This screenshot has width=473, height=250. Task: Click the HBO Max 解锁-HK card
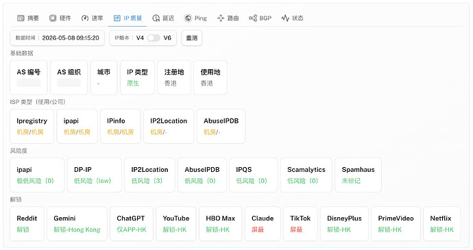click(x=221, y=224)
